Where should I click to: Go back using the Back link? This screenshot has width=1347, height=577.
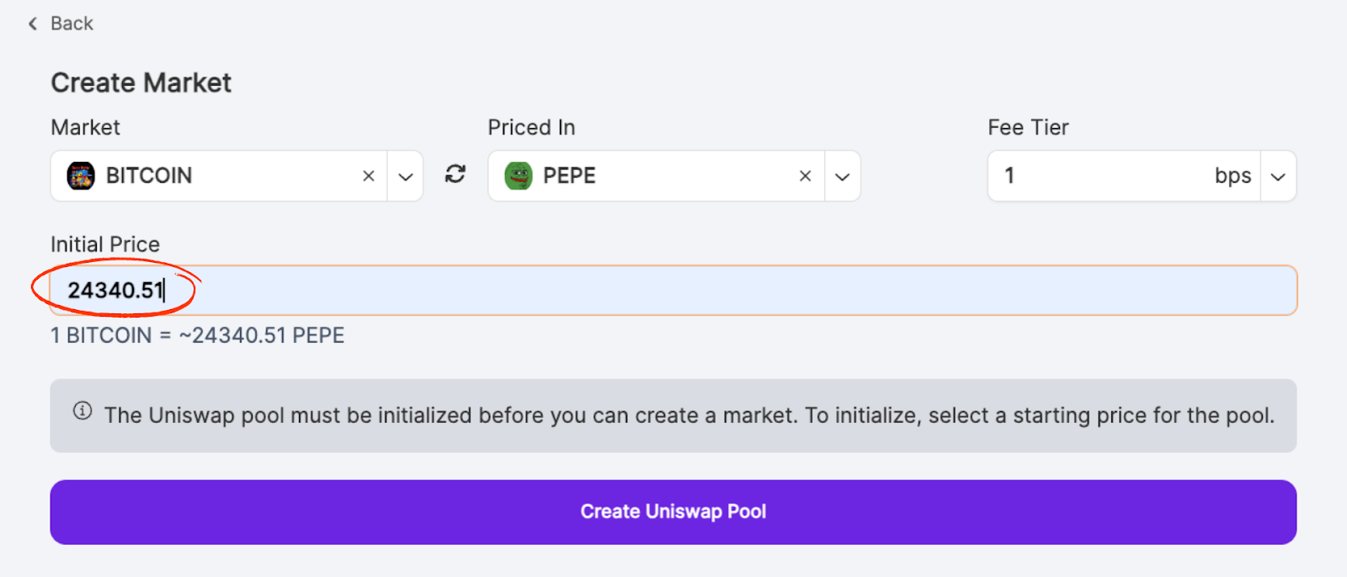click(x=72, y=24)
